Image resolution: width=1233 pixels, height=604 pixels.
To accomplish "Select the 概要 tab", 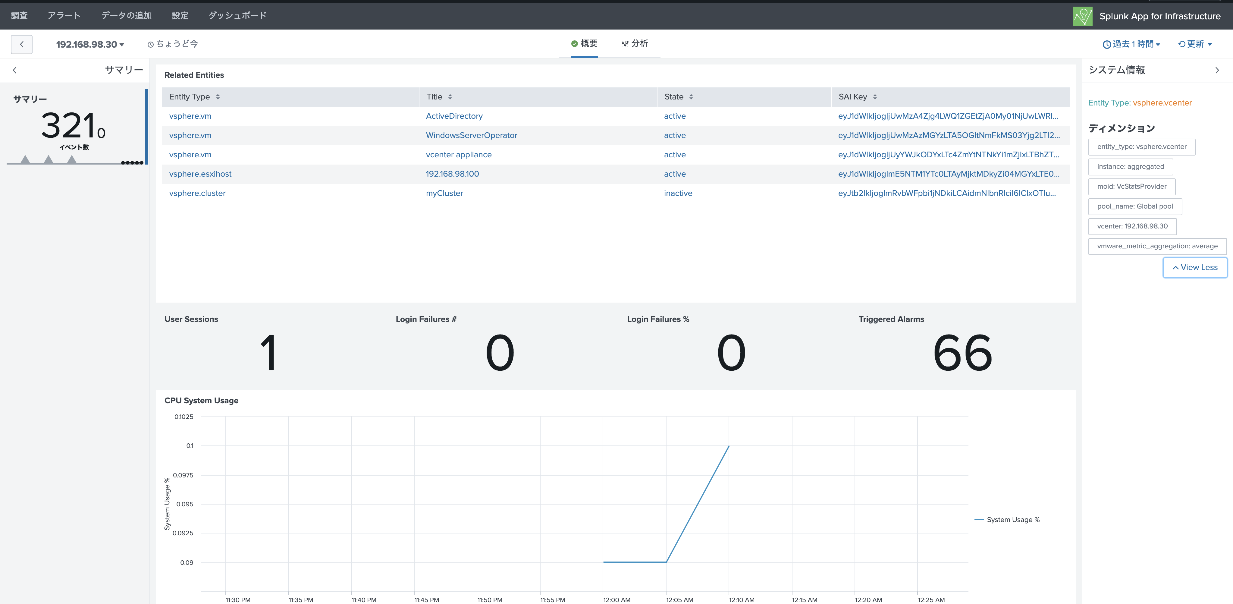I will (x=584, y=44).
